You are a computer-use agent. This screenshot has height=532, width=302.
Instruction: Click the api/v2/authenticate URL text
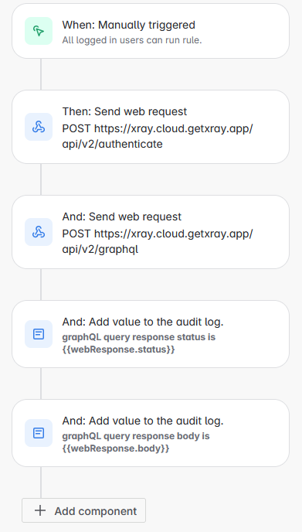click(112, 144)
